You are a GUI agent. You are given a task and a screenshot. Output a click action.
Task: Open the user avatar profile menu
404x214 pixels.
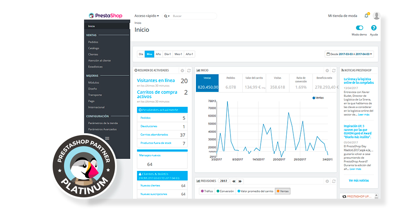click(377, 16)
